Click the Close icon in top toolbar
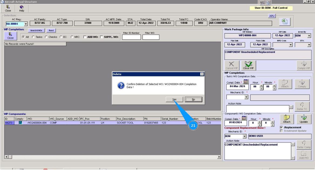Screen dimensions: 315x170 (8, 8)
